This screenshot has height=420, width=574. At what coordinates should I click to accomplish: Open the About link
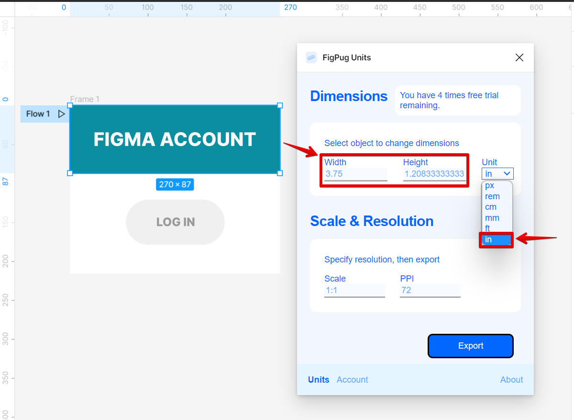point(511,380)
